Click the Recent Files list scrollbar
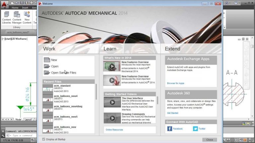This screenshot has width=255, height=143. pos(96,92)
